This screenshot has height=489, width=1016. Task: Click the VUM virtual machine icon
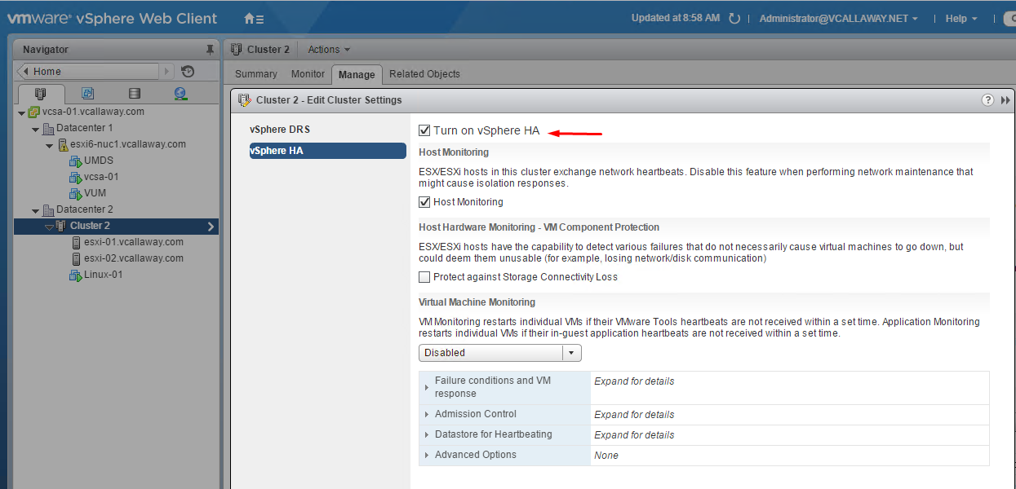click(x=76, y=193)
